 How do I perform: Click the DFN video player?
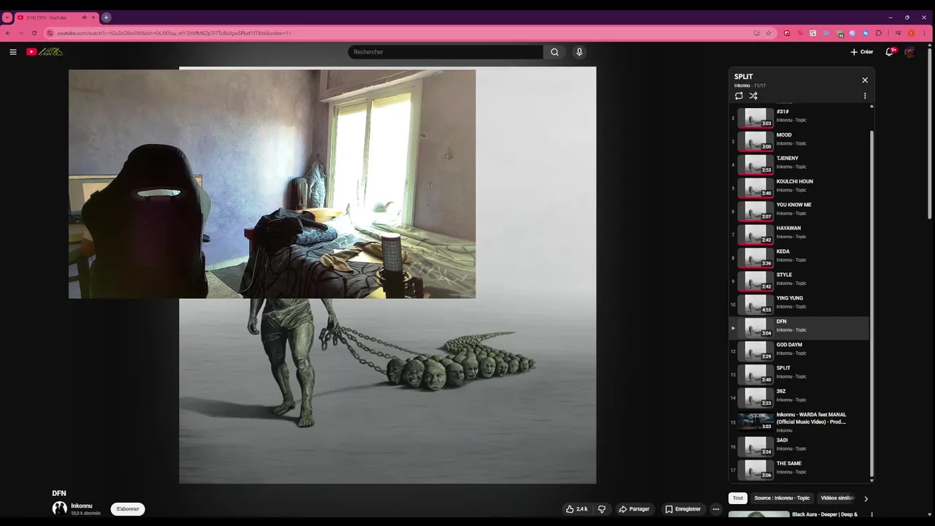pos(387,275)
